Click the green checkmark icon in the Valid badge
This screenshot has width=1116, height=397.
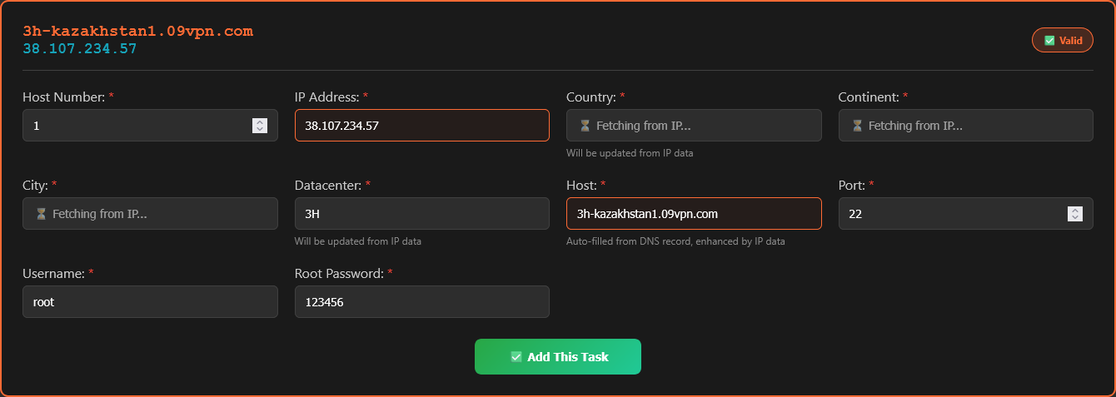(x=1049, y=40)
